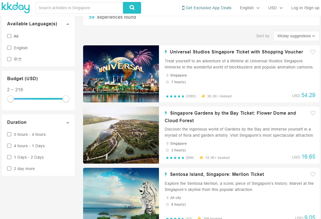Screen dimensions: 321x219
Task: Click fire icon near 10.3K+ booked
Action: point(201,158)
